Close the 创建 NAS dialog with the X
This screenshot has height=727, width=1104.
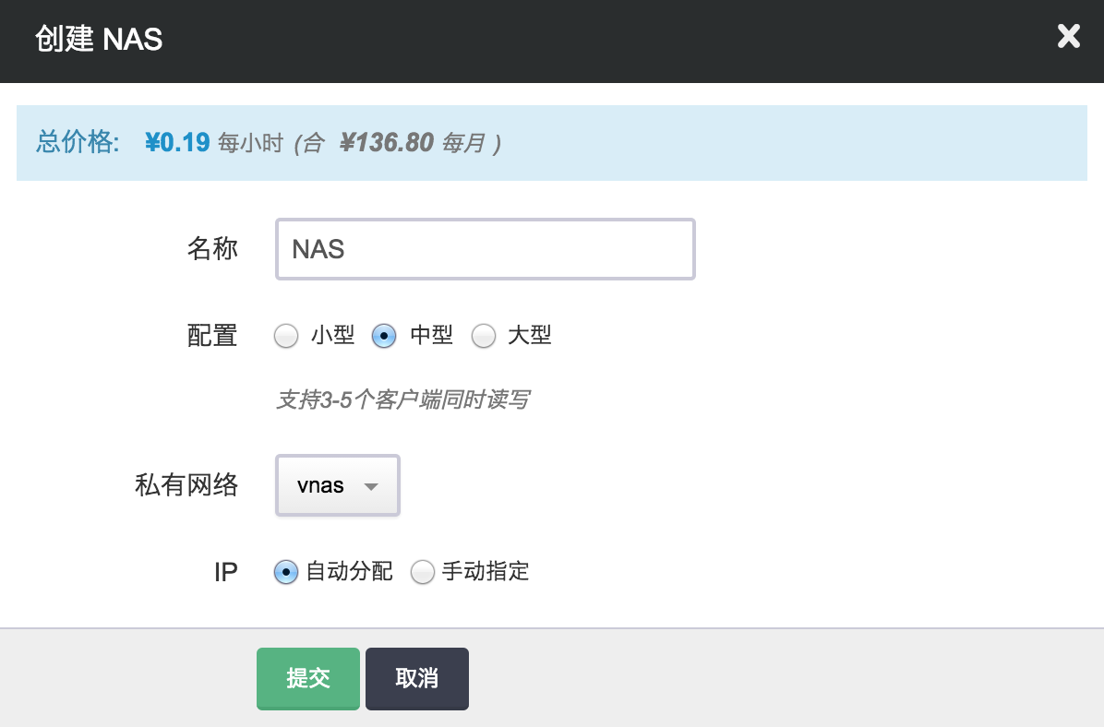click(1068, 37)
